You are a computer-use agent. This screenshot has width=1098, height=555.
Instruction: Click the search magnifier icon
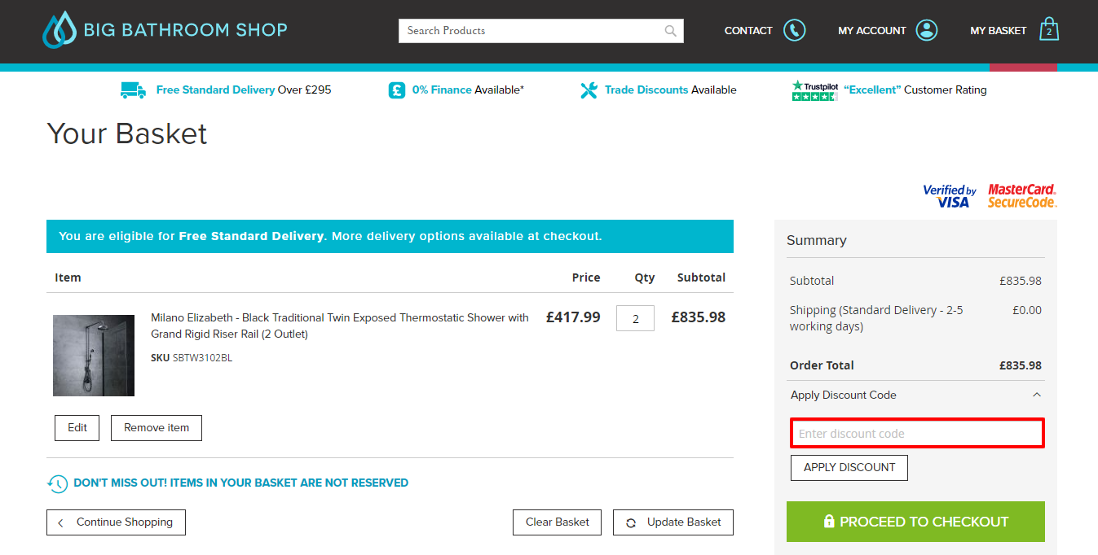click(670, 30)
